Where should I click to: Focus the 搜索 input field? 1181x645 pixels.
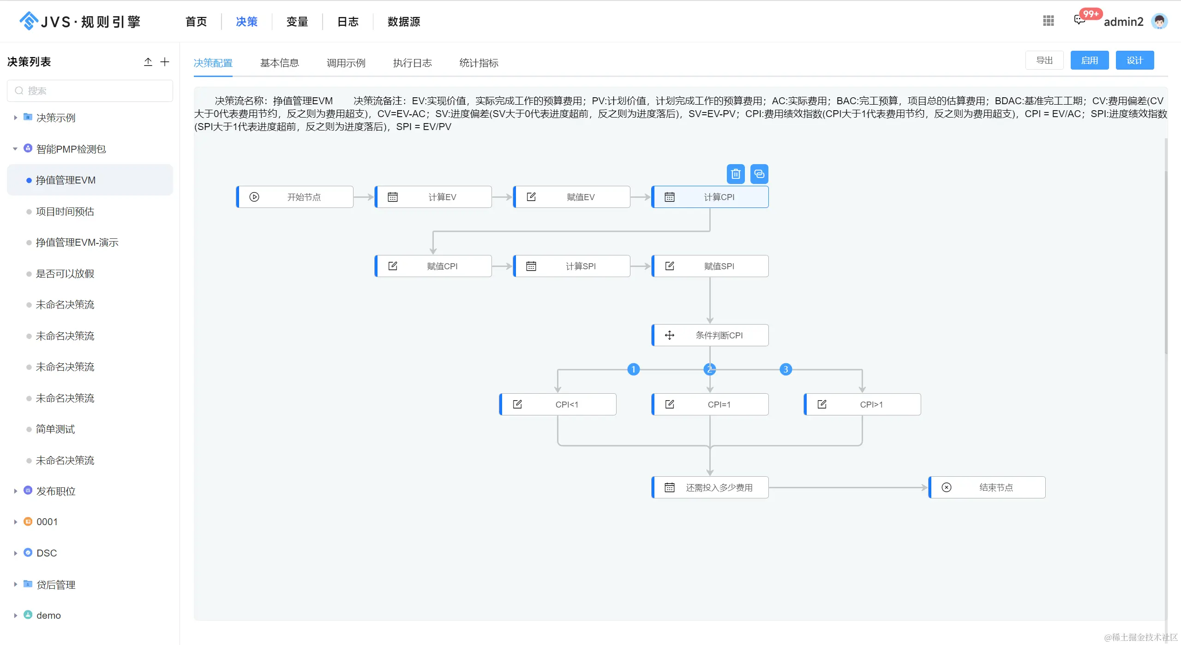point(90,91)
